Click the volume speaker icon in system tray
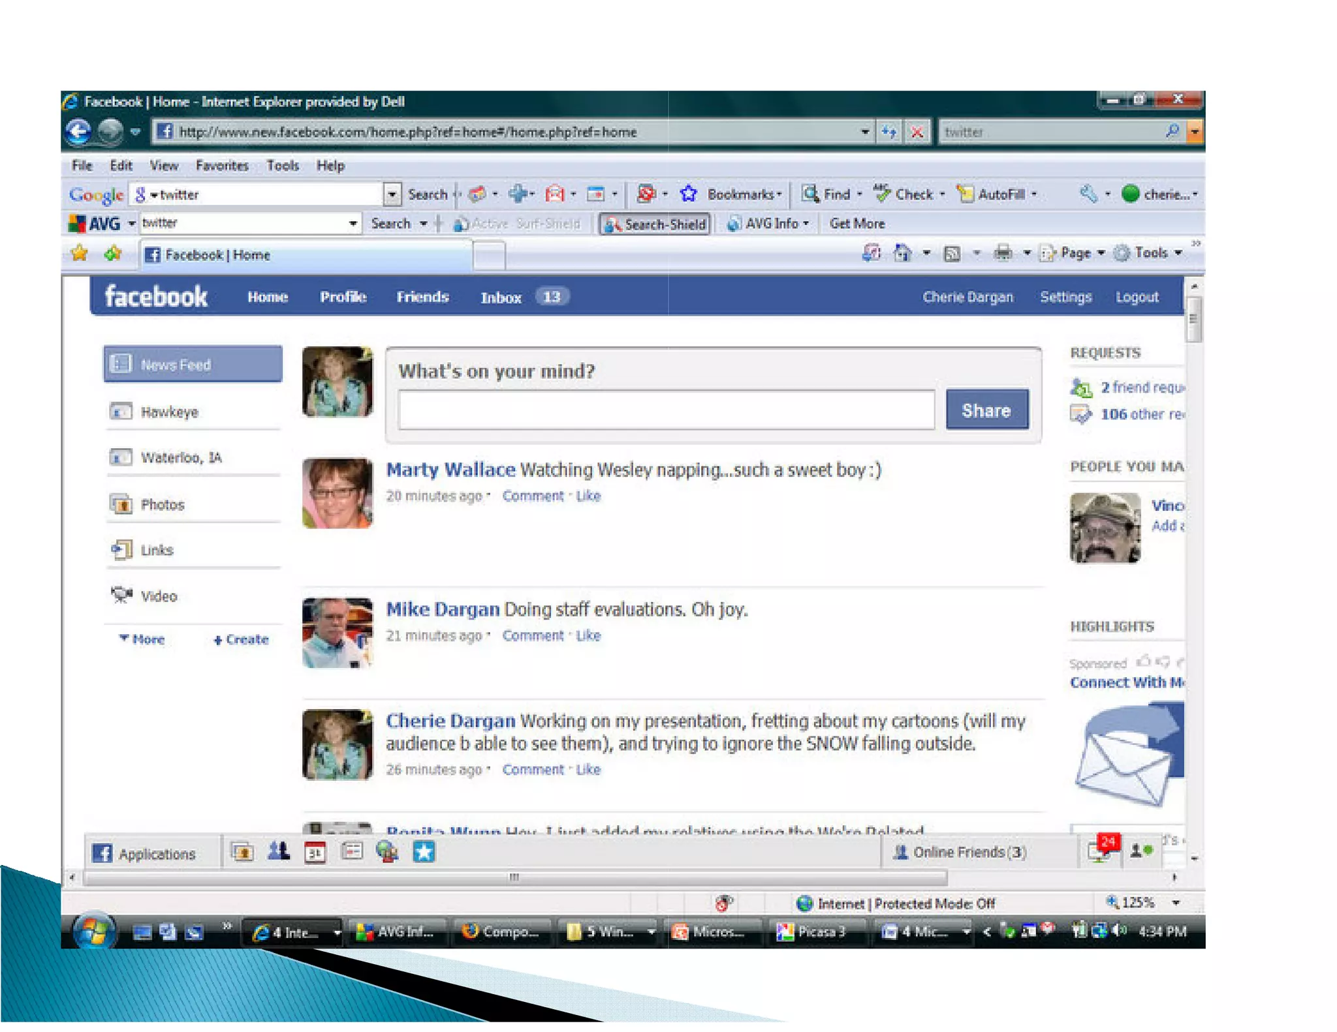 (x=1119, y=931)
